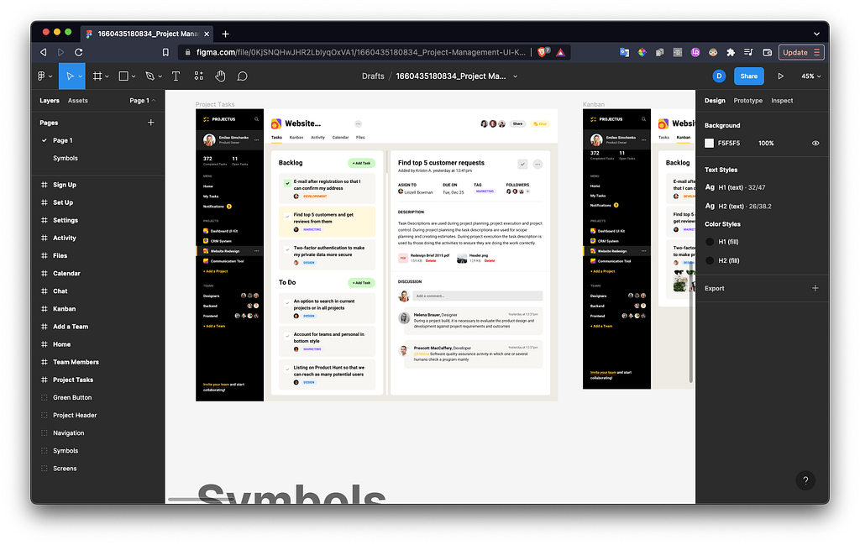Viewport: 860px width, 545px height.
Task: Select the Comment tool
Action: (x=242, y=76)
